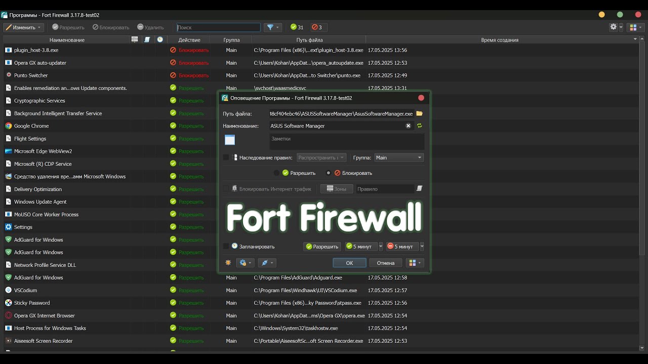This screenshot has height=364, width=648.
Task: Select the Блокировать radio button
Action: pyautogui.click(x=329, y=173)
